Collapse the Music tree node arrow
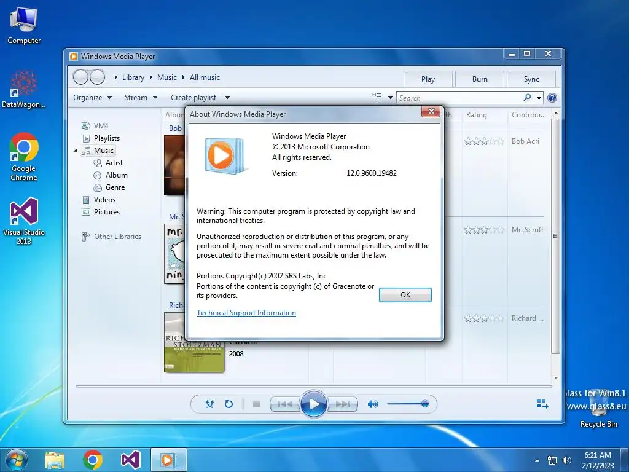 click(75, 151)
